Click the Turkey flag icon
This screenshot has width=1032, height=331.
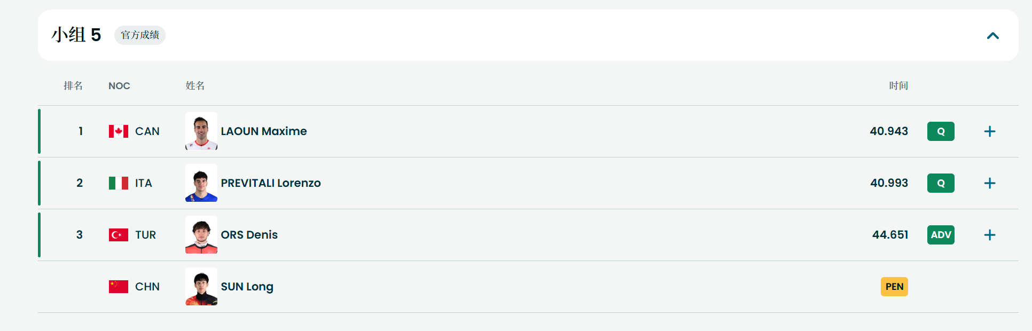click(118, 235)
